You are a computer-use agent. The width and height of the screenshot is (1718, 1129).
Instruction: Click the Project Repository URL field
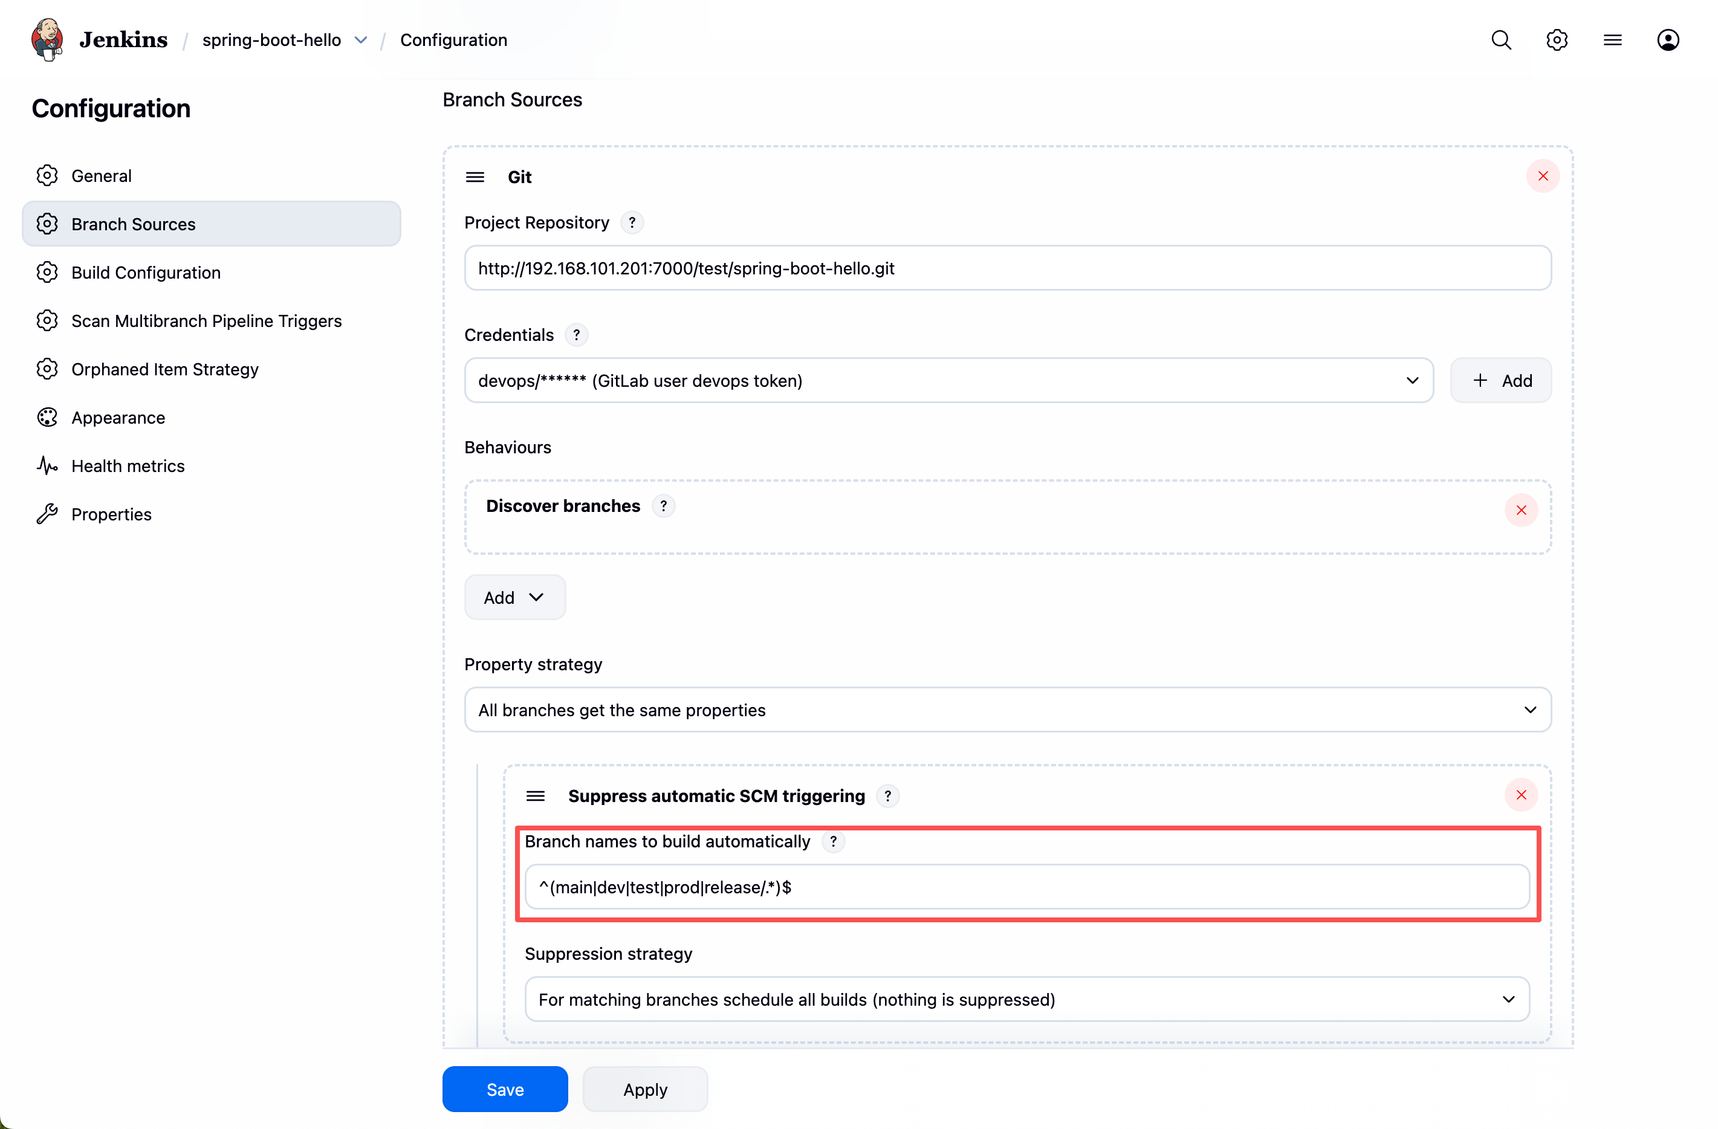(1007, 268)
